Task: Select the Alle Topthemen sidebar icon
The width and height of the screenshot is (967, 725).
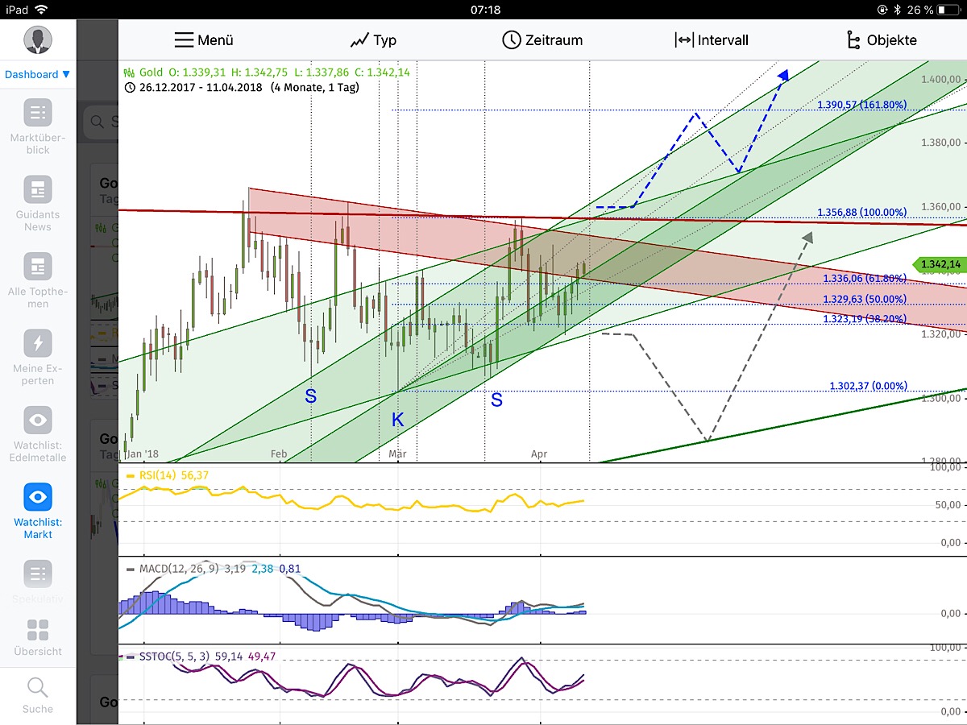Action: pyautogui.click(x=37, y=266)
